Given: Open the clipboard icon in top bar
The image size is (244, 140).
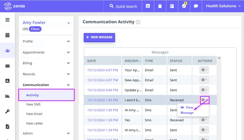Looking at the screenshot, I should (x=160, y=6).
